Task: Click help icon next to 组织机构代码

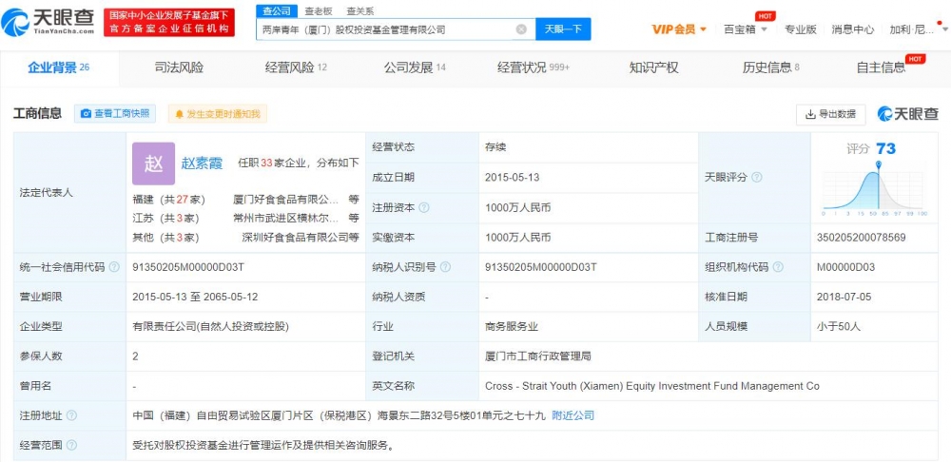Action: [x=778, y=267]
